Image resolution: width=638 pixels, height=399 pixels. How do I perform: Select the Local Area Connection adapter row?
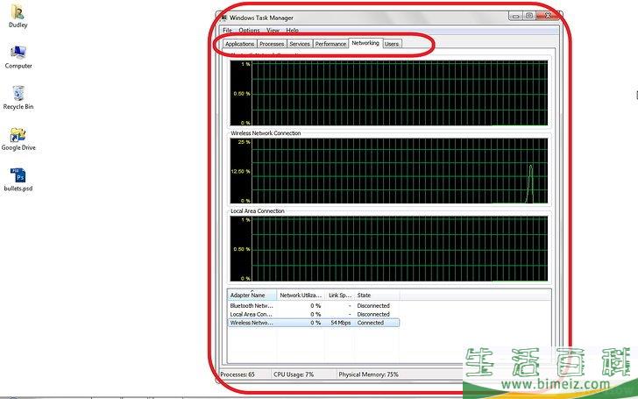[314, 314]
